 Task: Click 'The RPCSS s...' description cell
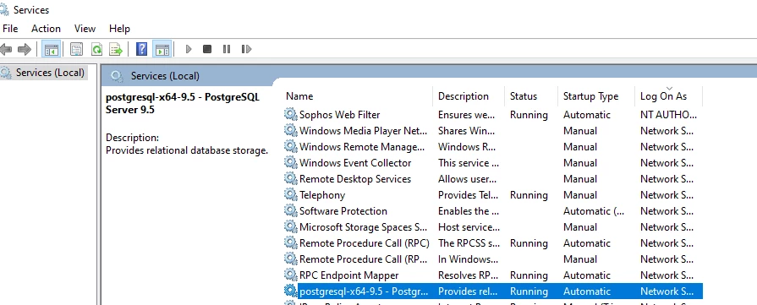[x=469, y=243]
